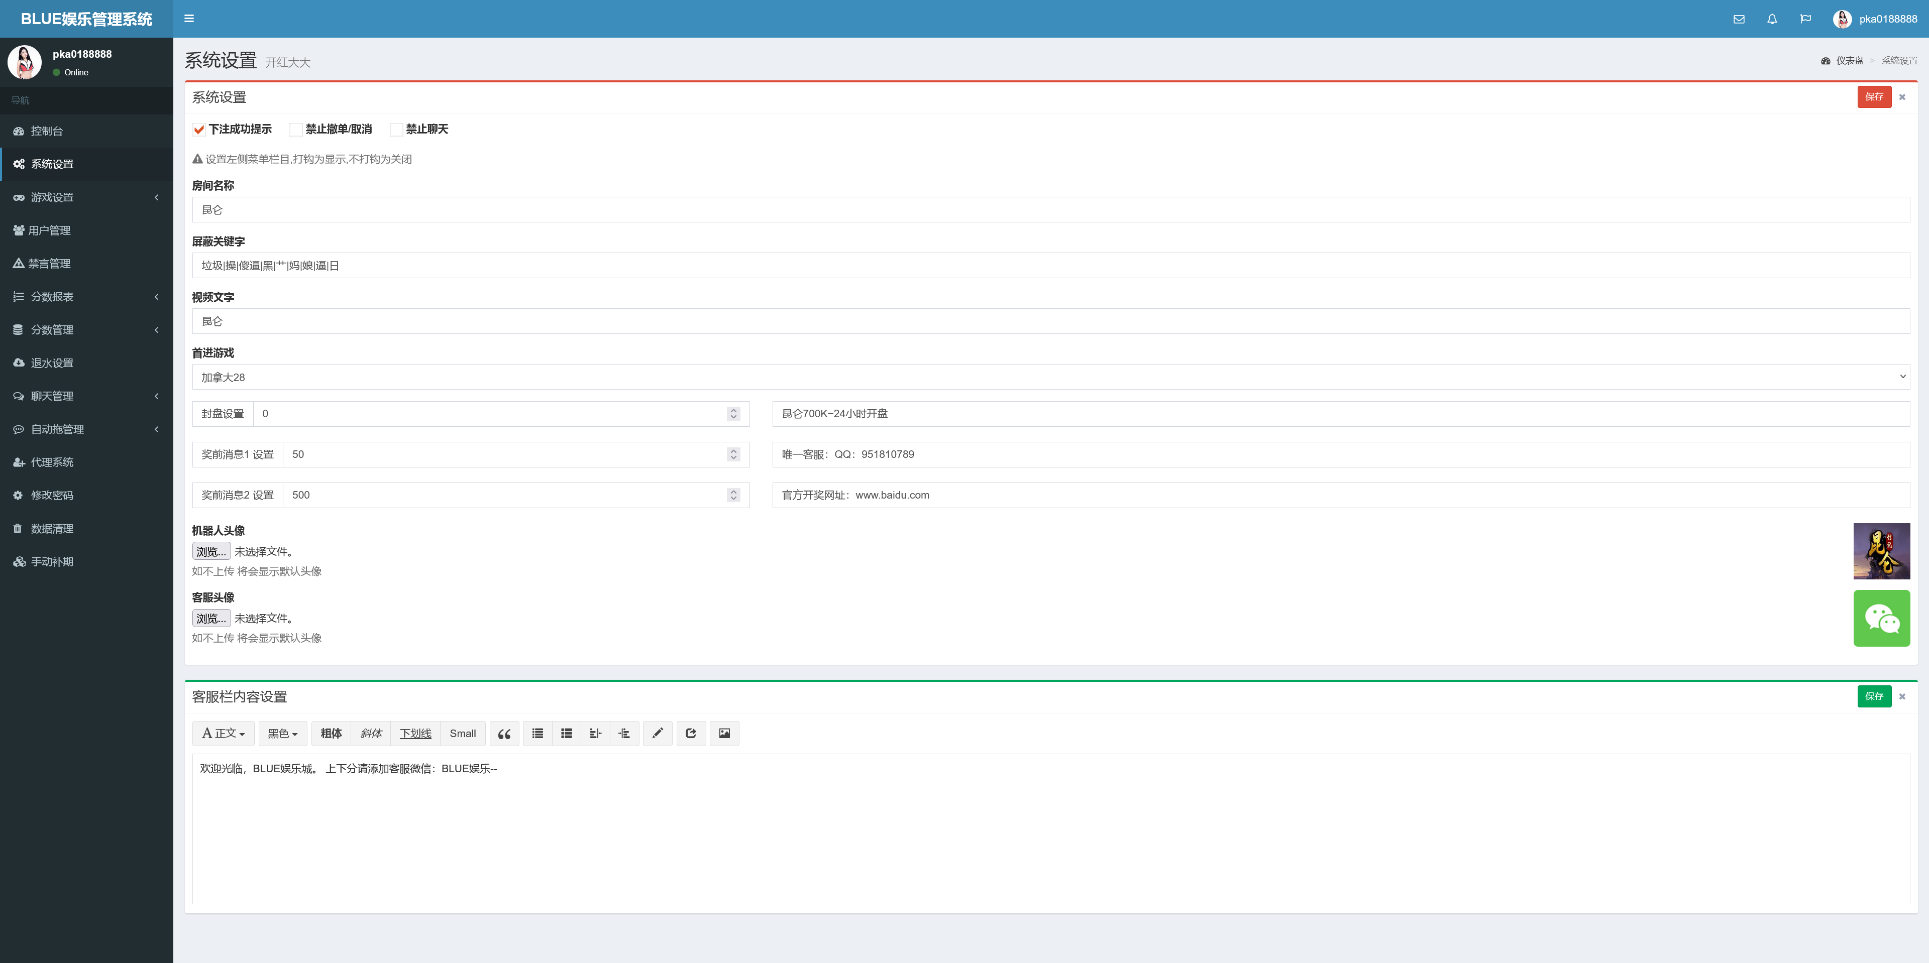Check the 禁止聊天 checkbox

click(396, 130)
